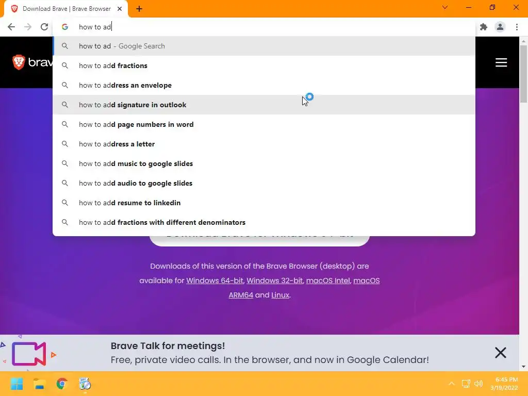Viewport: 528px width, 396px height.
Task: Choose 'how to add resume to linkedin'
Action: coord(264,203)
